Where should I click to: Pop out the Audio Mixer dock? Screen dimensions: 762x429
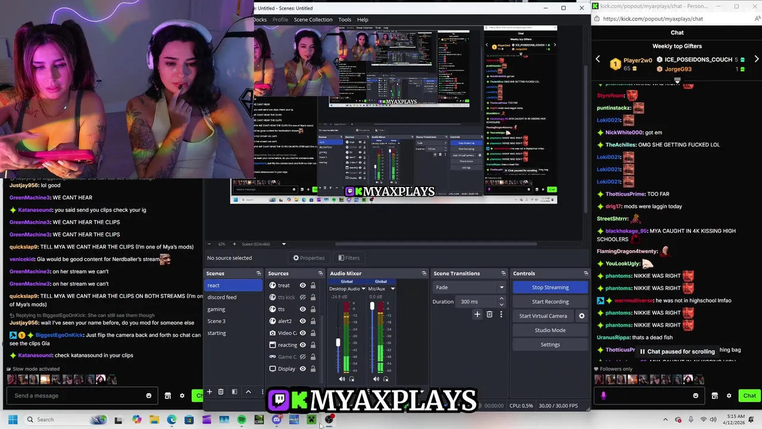coord(424,273)
